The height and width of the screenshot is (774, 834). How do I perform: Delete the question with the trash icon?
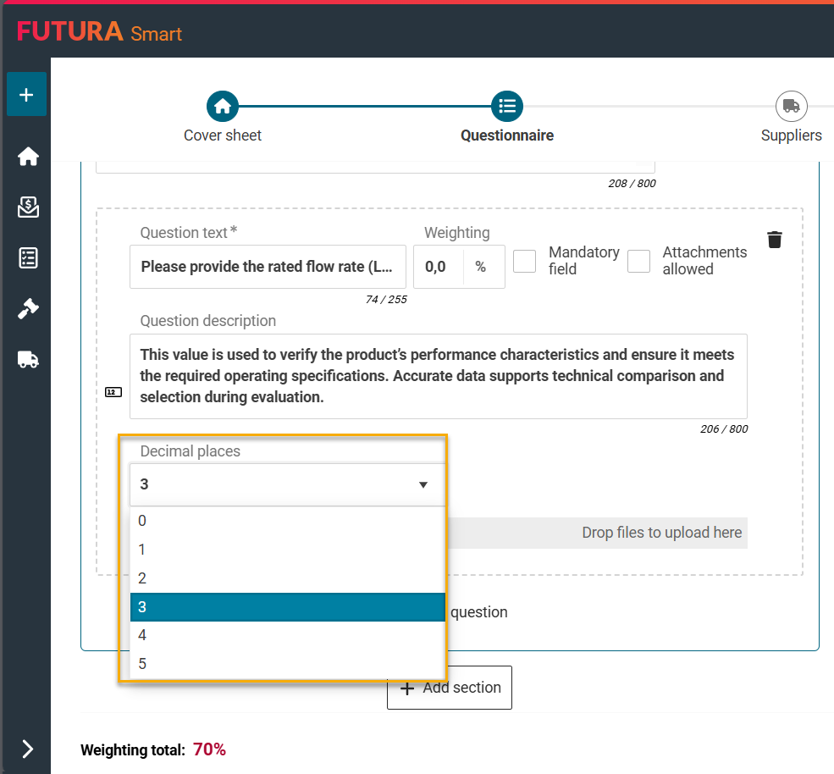coord(774,240)
